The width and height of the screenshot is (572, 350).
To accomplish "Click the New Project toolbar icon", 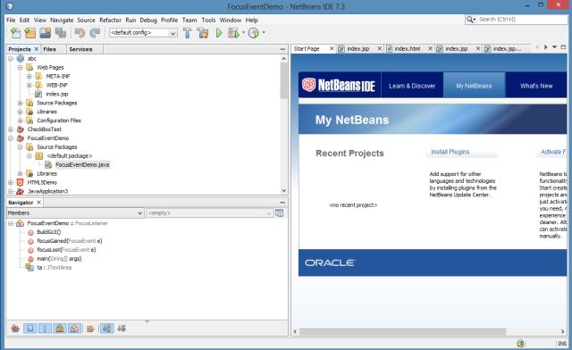I will (29, 33).
